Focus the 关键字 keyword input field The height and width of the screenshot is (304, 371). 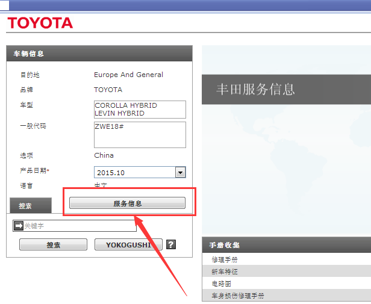coord(75,226)
